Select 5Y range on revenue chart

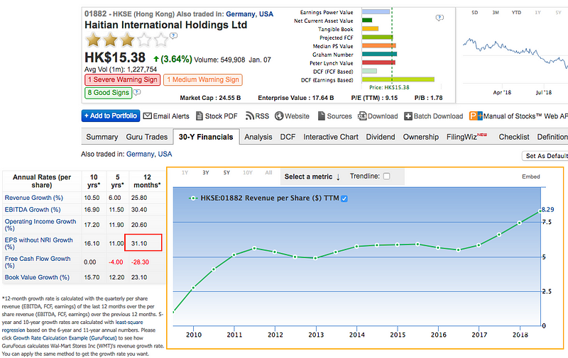226,173
